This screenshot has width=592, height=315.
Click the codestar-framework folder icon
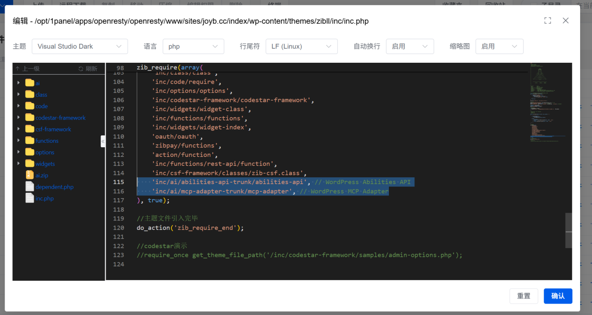point(30,118)
